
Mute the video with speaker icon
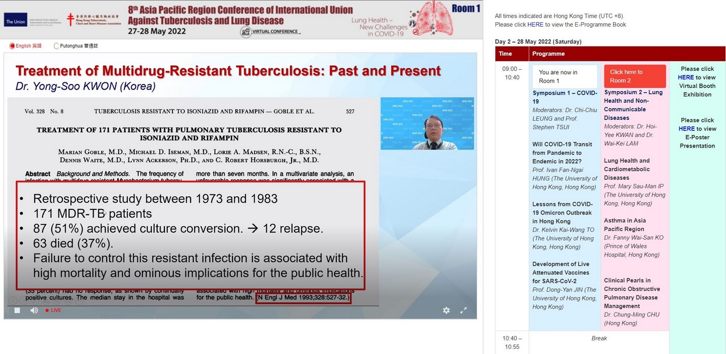pos(34,310)
